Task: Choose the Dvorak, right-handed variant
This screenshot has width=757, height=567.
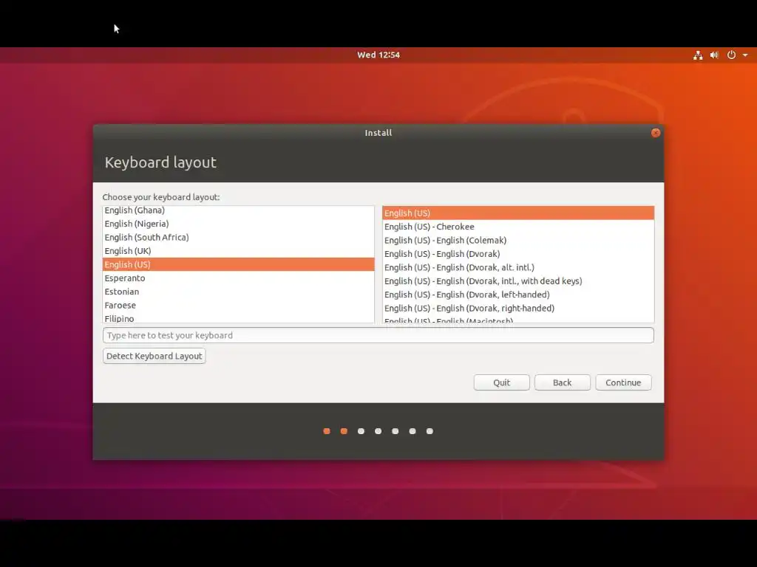Action: [x=518, y=308]
